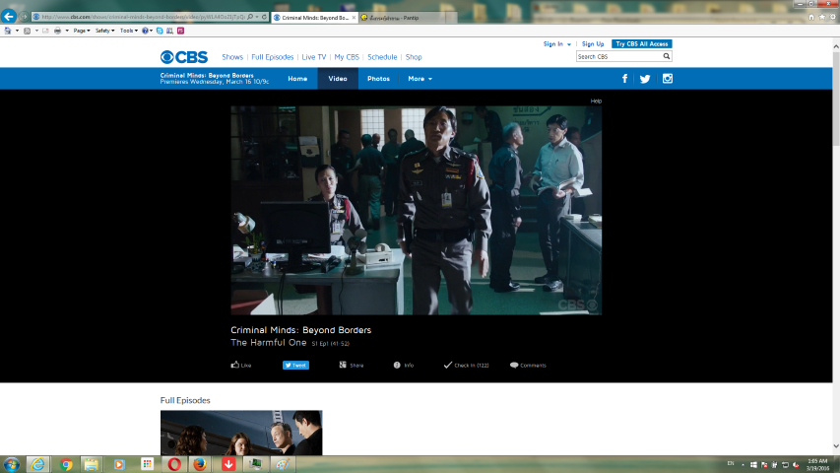Open File Explorer folder in taskbar
The width and height of the screenshot is (840, 473).
pos(92,464)
